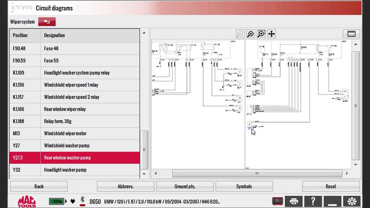Open help question mark icon

[x=313, y=202]
